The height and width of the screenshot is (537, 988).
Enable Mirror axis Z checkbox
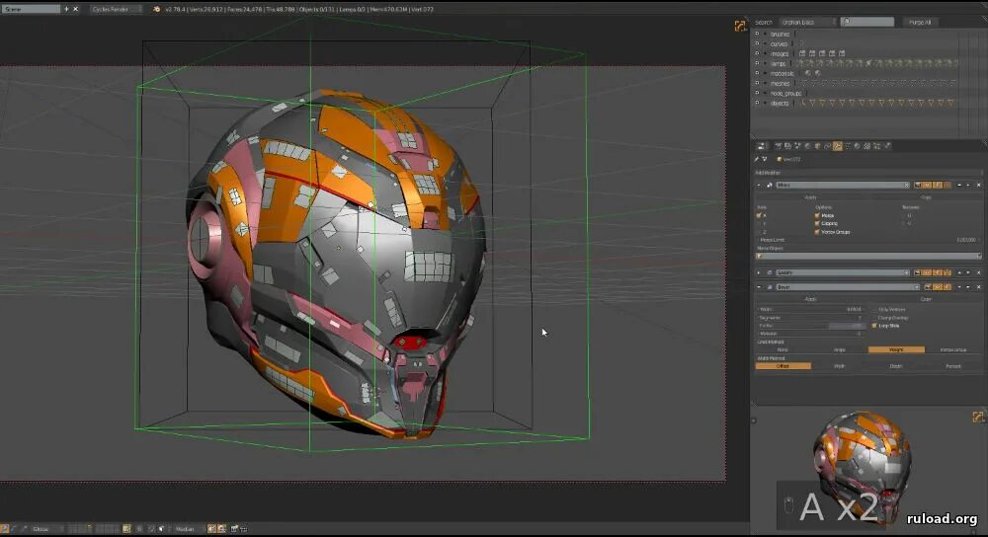[759, 232]
